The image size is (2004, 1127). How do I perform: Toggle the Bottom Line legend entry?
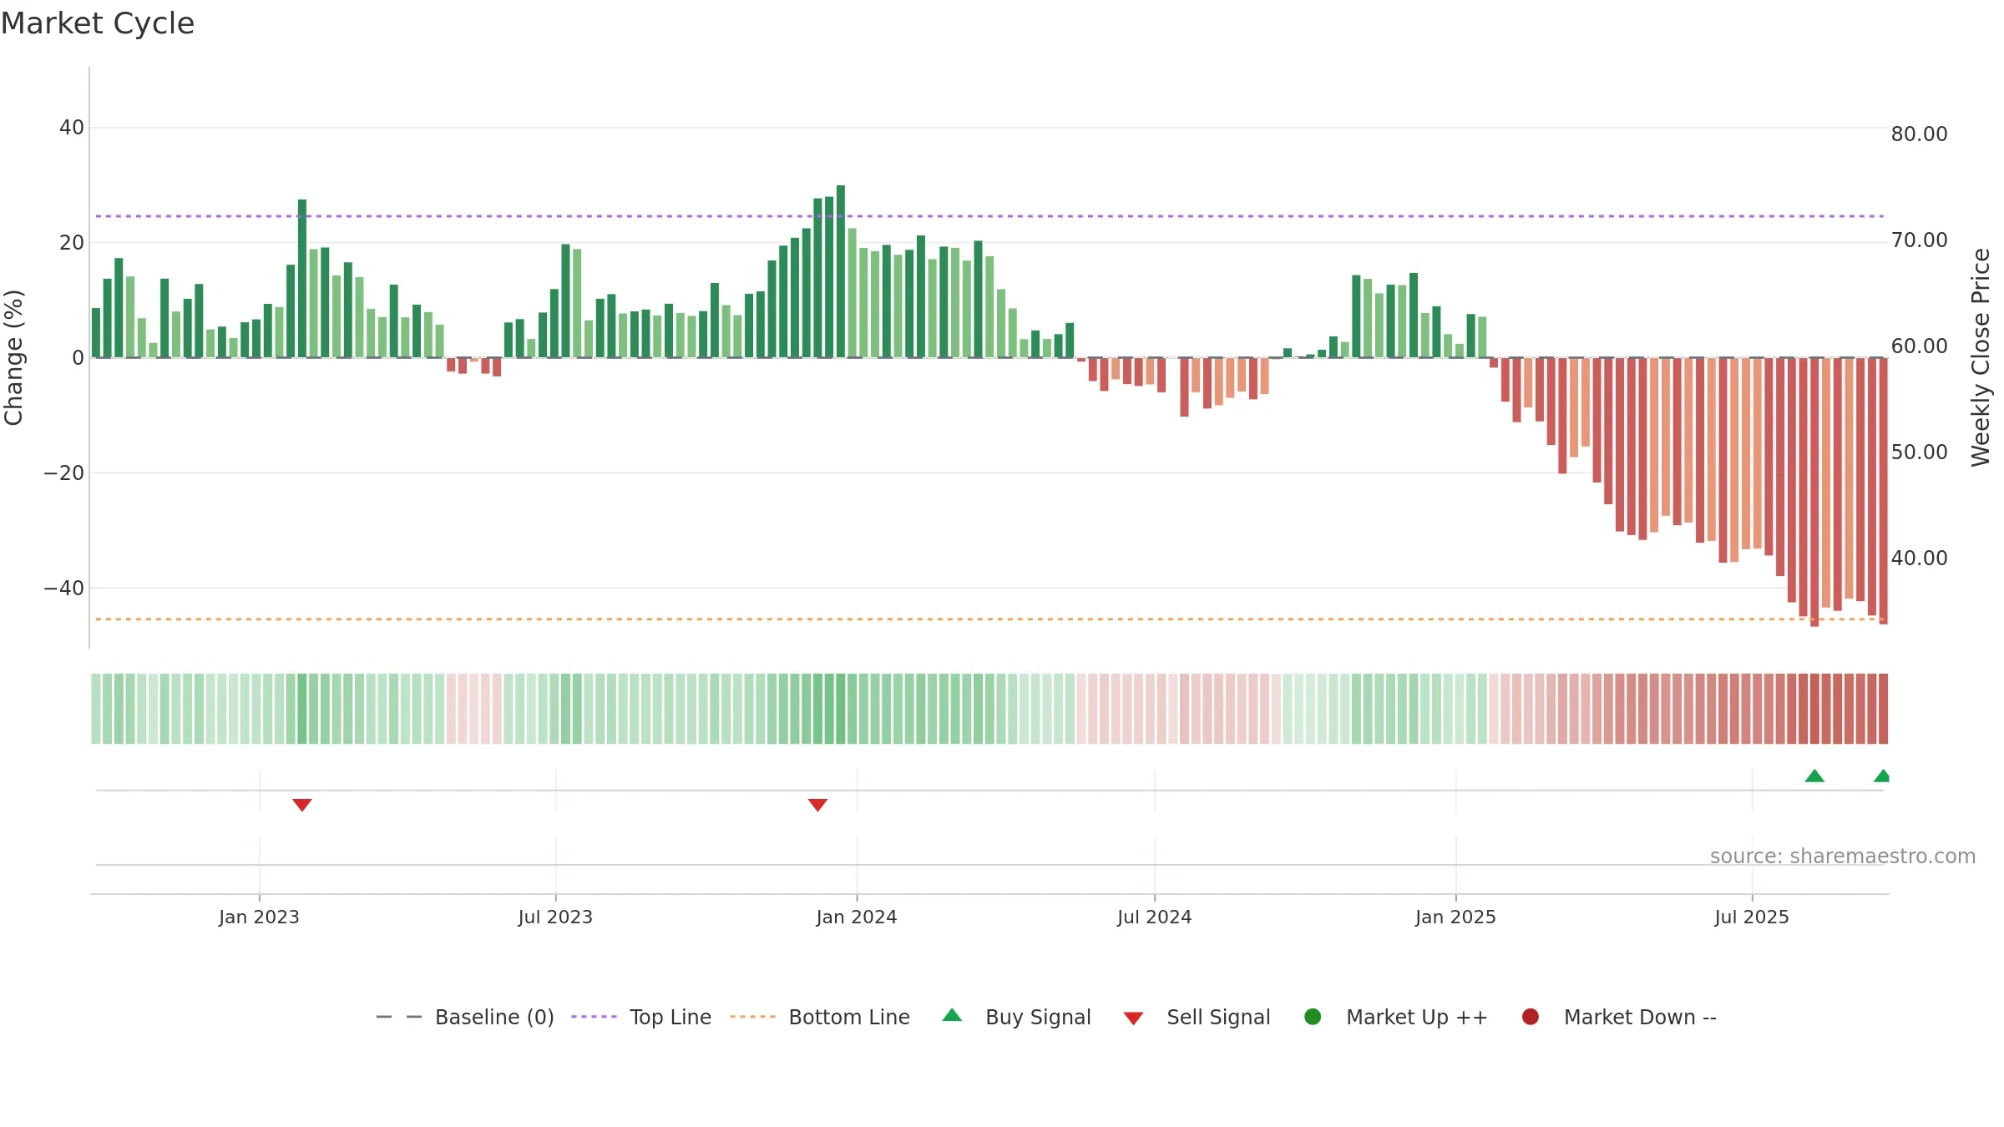820,1017
